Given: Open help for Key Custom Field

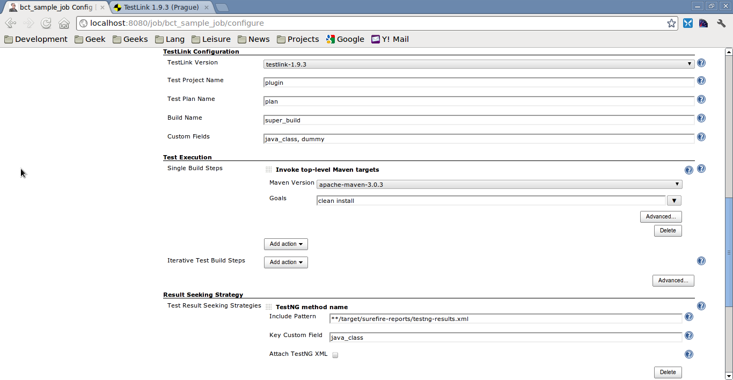Looking at the screenshot, I should 689,336.
